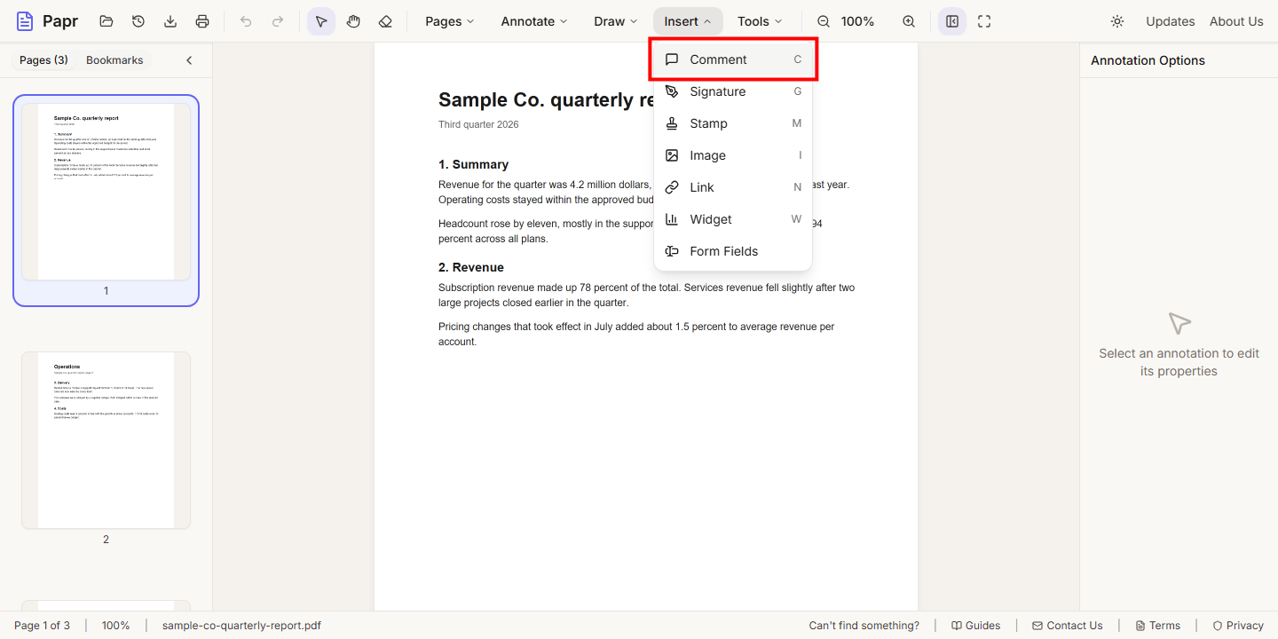Image resolution: width=1278 pixels, height=639 pixels.
Task: Choose Comment from the Insert menu
Action: [733, 59]
